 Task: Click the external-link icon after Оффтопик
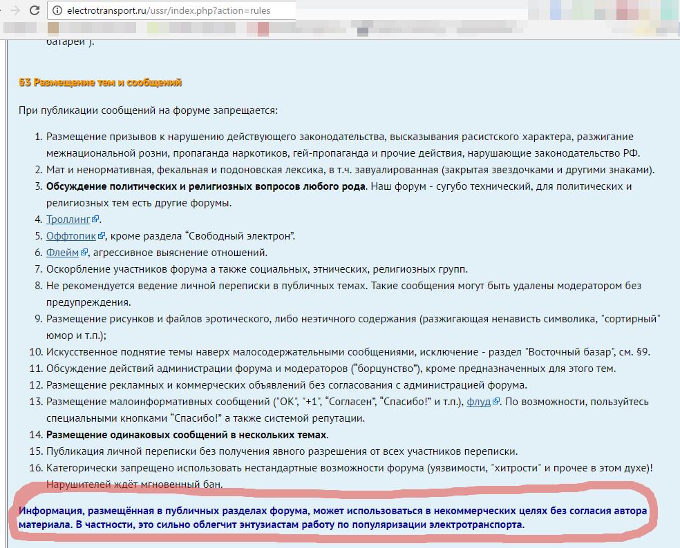(x=102, y=236)
